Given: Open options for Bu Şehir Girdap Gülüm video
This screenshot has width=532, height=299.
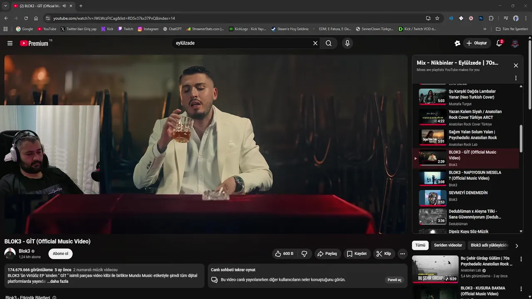Looking at the screenshot, I should [521, 259].
